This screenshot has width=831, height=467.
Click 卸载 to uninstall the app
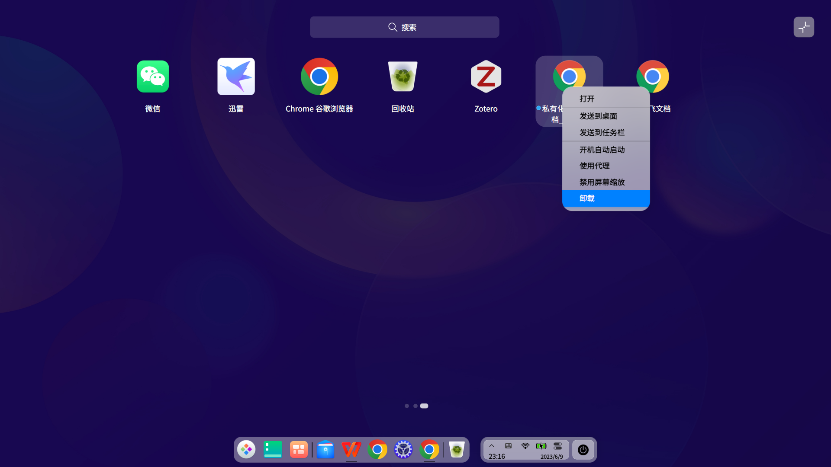pos(606,198)
